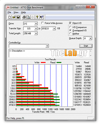The height and width of the screenshot is (126, 101).
Task: Click the Description box scroll down arrow
Action: click(x=91, y=55)
